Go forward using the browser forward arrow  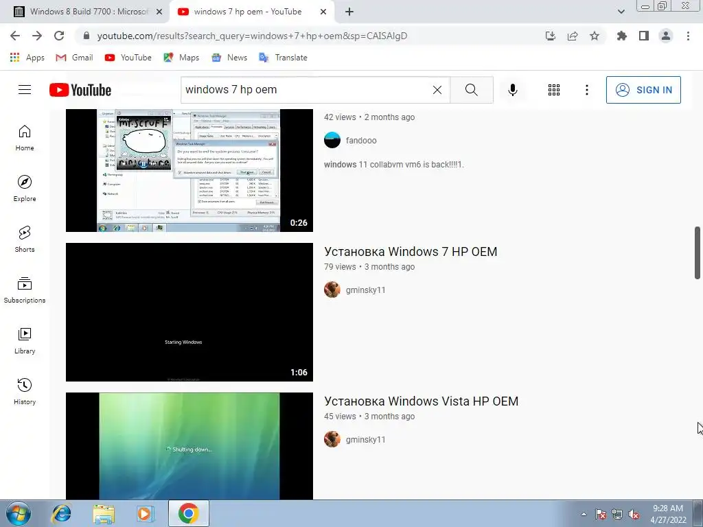coord(37,36)
